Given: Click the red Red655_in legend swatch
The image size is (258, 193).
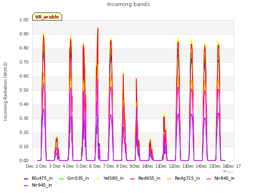Looking at the screenshot, I should [x=133, y=179].
